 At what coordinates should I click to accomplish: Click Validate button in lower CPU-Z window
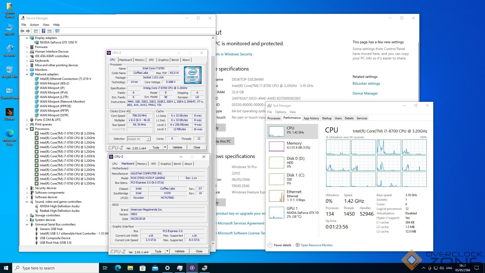pos(180,251)
